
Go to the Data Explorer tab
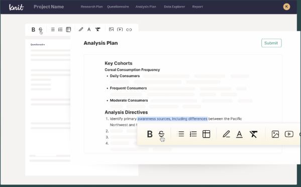point(174,7)
